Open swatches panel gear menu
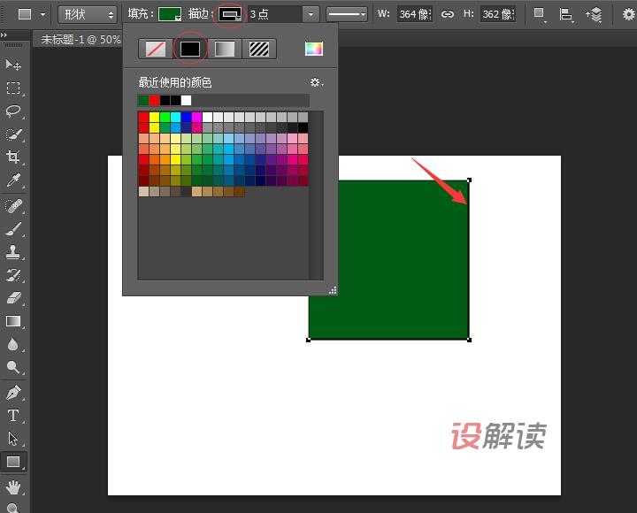637x513 pixels. pos(316,82)
